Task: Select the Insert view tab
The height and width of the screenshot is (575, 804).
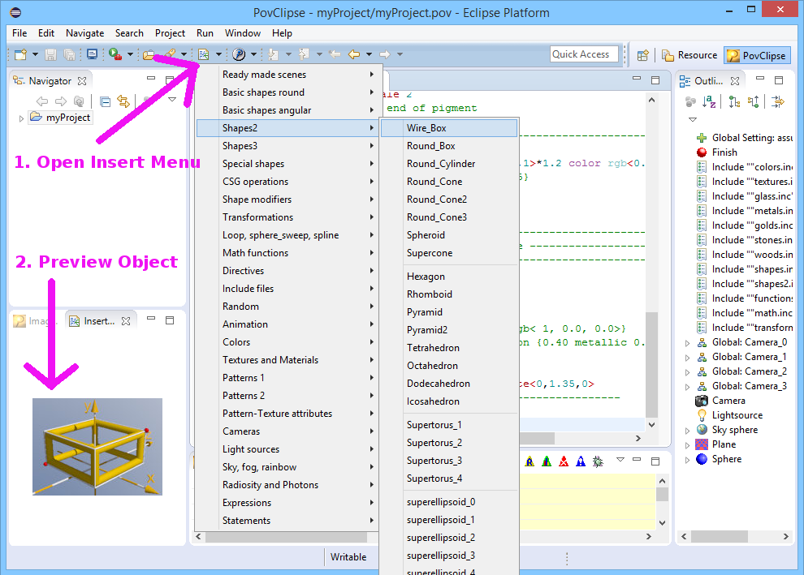Action: (x=99, y=321)
